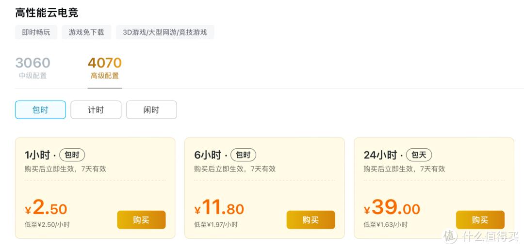This screenshot has height=249, width=524.
Task: Click the ¥2.50 price text
Action: click(x=46, y=209)
